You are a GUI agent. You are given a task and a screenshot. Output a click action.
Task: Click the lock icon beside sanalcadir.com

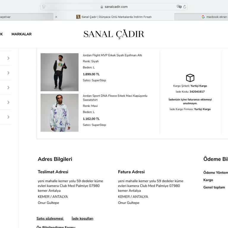[102, 7]
